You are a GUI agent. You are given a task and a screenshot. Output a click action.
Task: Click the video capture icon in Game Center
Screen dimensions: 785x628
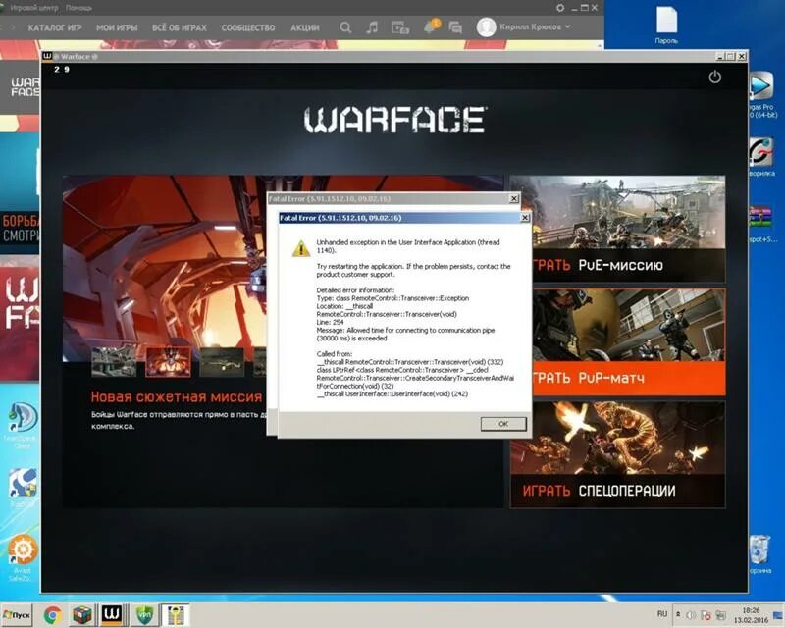tap(400, 27)
